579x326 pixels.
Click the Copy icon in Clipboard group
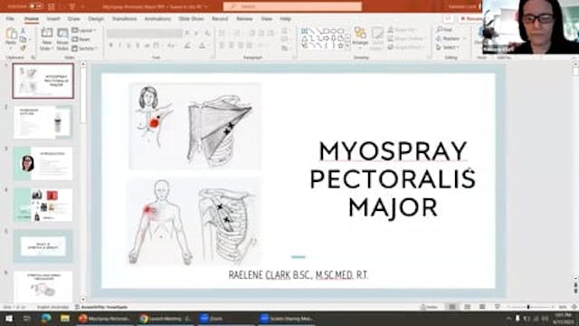pos(23,39)
